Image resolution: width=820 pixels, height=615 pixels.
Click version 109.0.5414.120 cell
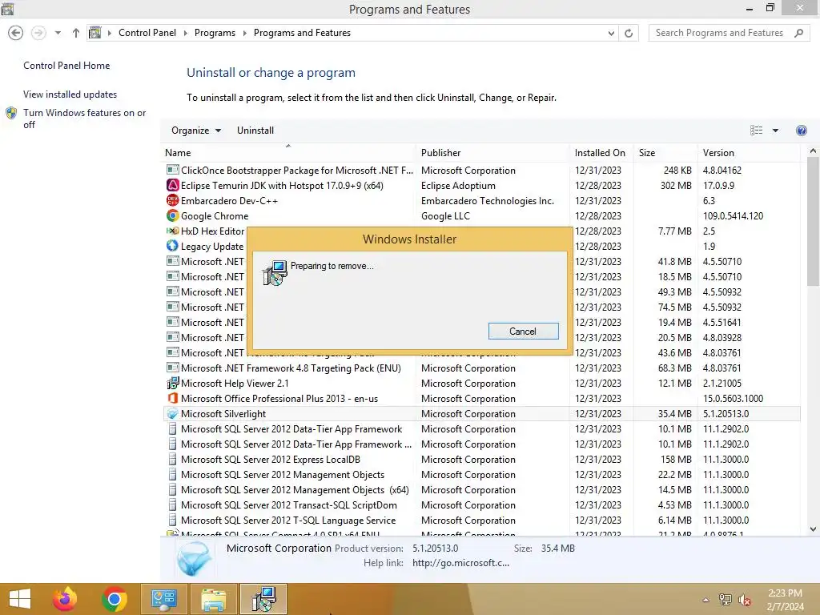(x=733, y=216)
